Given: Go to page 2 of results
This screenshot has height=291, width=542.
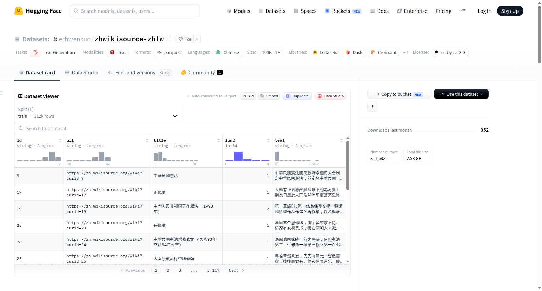Looking at the screenshot, I should (x=168, y=270).
